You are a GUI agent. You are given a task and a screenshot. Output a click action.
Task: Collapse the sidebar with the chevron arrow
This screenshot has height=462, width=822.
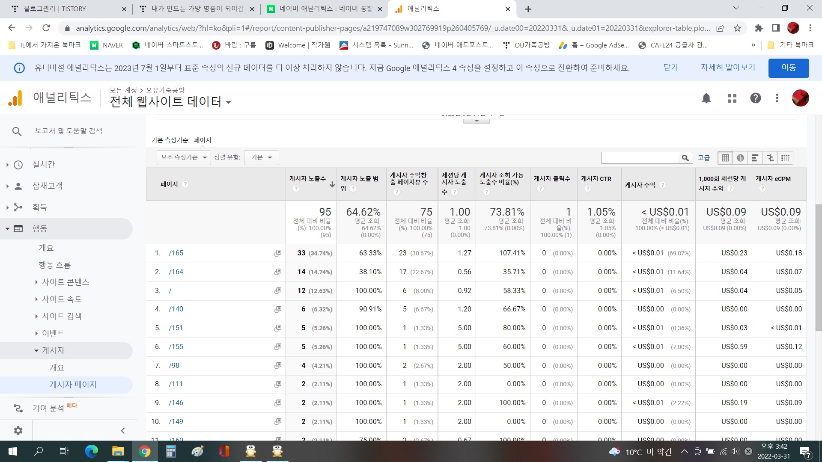pos(123,431)
